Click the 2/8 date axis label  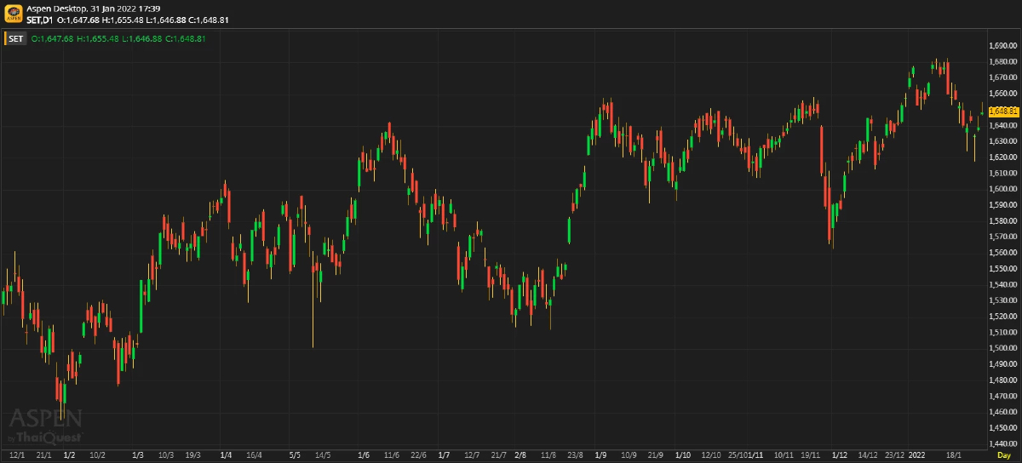520,455
